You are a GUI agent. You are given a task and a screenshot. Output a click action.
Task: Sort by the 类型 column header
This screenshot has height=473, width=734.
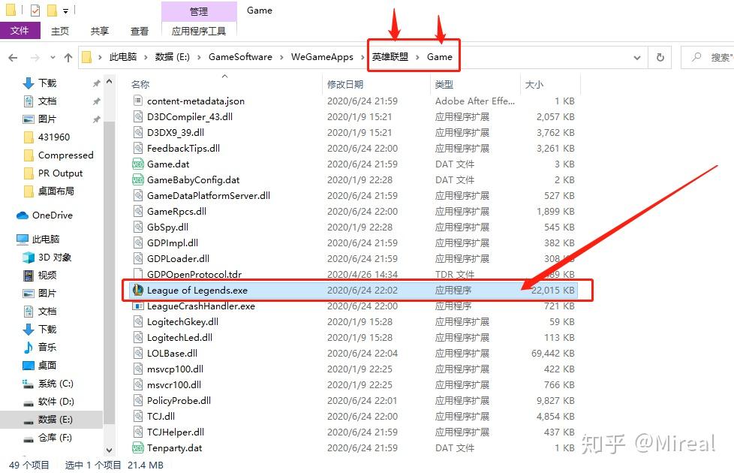444,84
